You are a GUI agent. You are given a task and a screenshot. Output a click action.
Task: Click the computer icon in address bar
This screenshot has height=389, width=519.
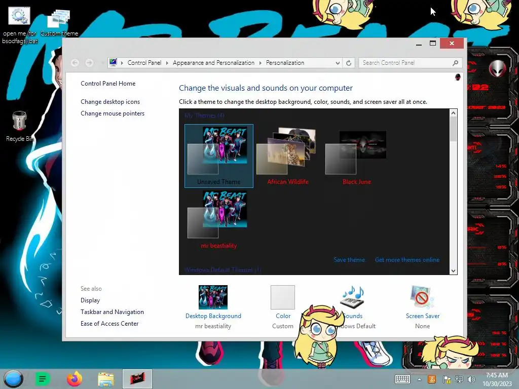(113, 62)
